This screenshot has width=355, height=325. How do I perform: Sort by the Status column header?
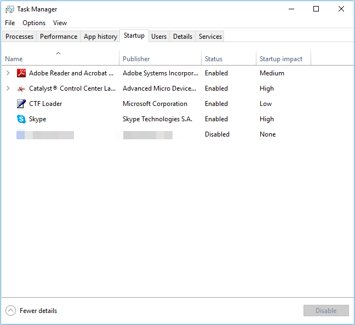228,57
